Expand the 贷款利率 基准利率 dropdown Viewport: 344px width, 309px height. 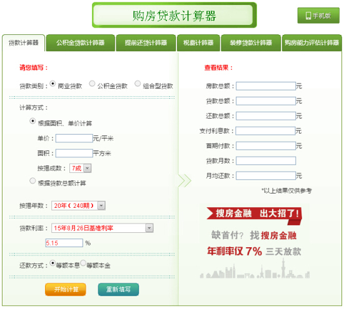pyautogui.click(x=102, y=228)
